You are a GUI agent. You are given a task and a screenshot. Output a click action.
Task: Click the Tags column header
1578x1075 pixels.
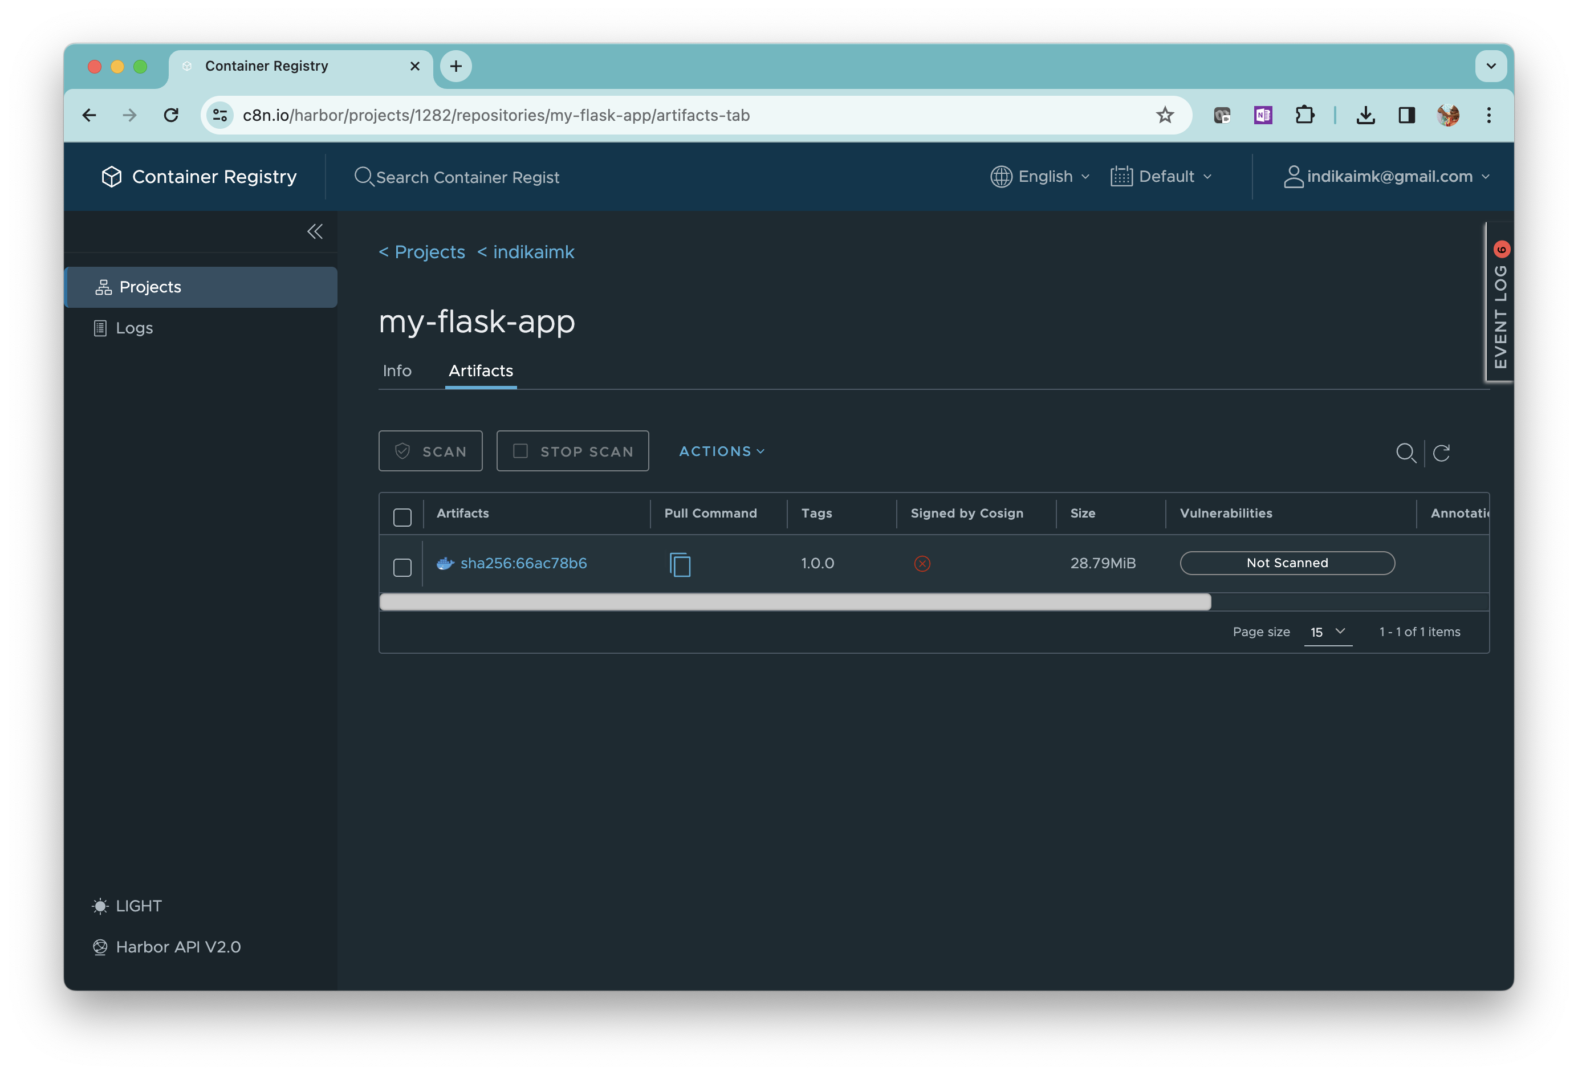(816, 514)
